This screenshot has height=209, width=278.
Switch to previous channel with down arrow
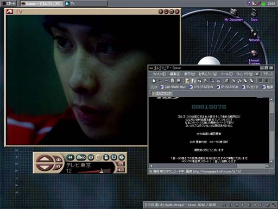click(x=45, y=167)
